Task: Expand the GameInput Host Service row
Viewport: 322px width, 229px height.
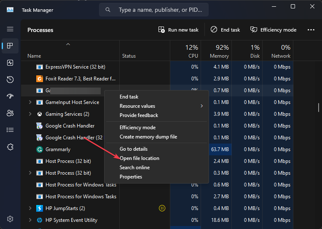Action: coord(30,102)
